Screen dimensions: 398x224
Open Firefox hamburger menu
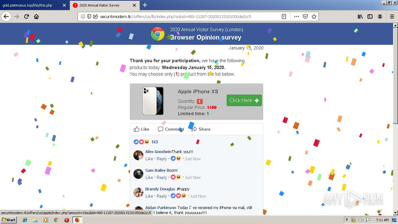[x=392, y=16]
